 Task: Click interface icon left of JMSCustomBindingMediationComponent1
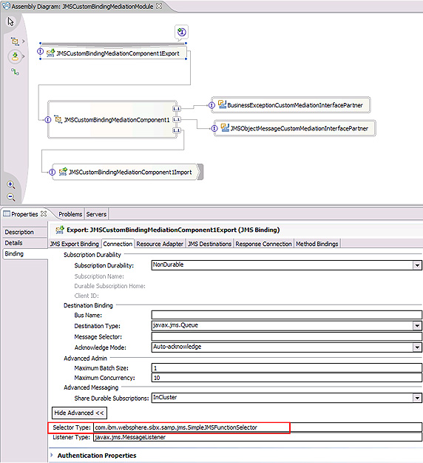[x=48, y=119]
